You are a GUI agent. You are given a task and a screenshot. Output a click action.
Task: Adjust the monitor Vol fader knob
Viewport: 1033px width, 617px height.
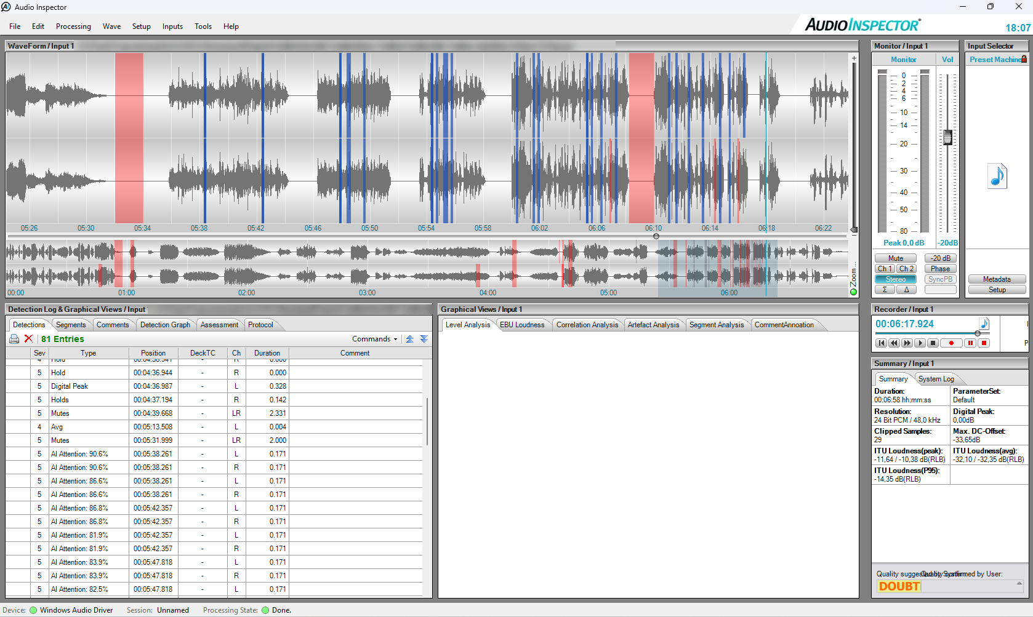(x=947, y=137)
